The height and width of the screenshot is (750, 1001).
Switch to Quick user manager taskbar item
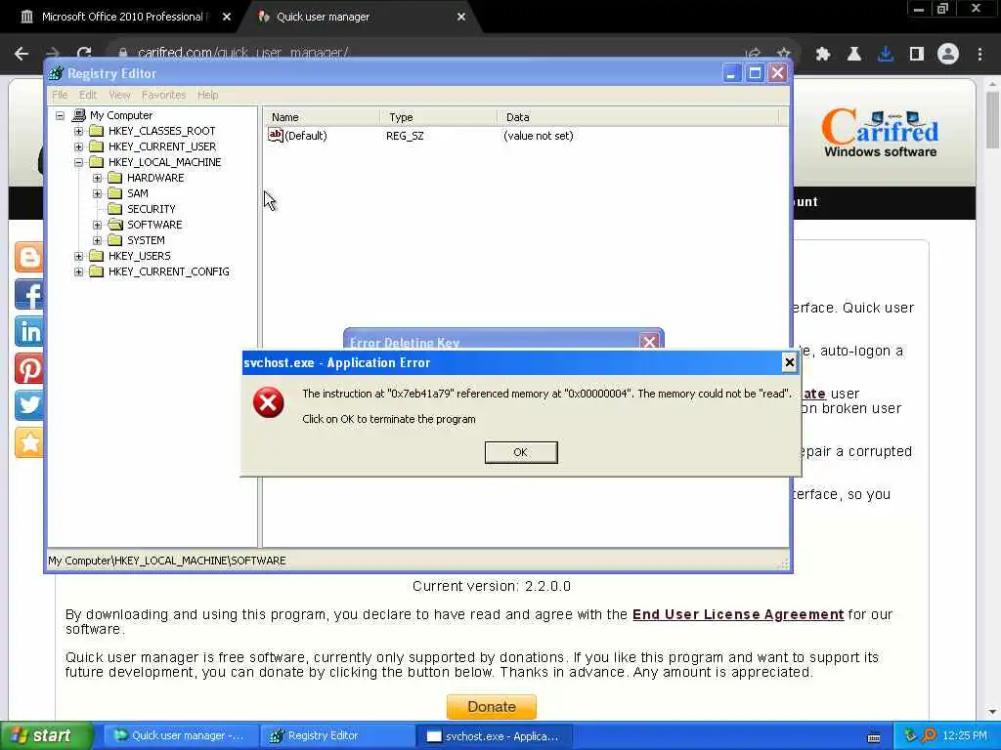[181, 736]
